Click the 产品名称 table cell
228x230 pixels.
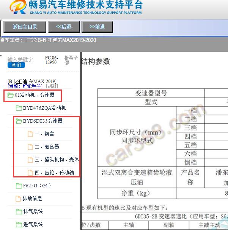pyautogui.click(x=190, y=177)
